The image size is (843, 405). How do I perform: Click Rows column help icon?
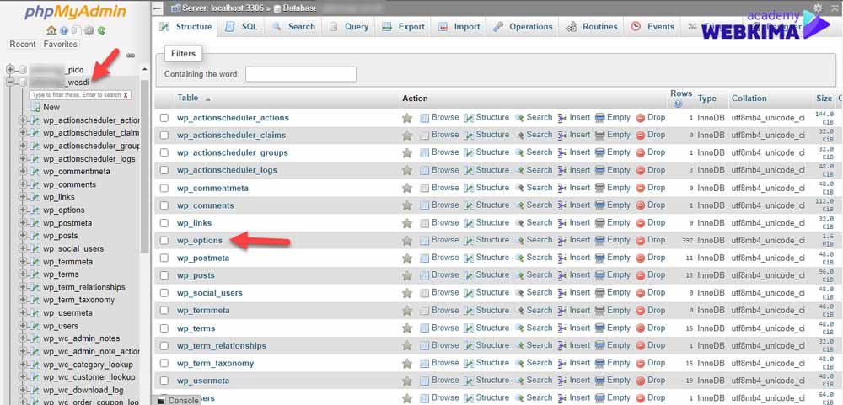[x=678, y=104]
